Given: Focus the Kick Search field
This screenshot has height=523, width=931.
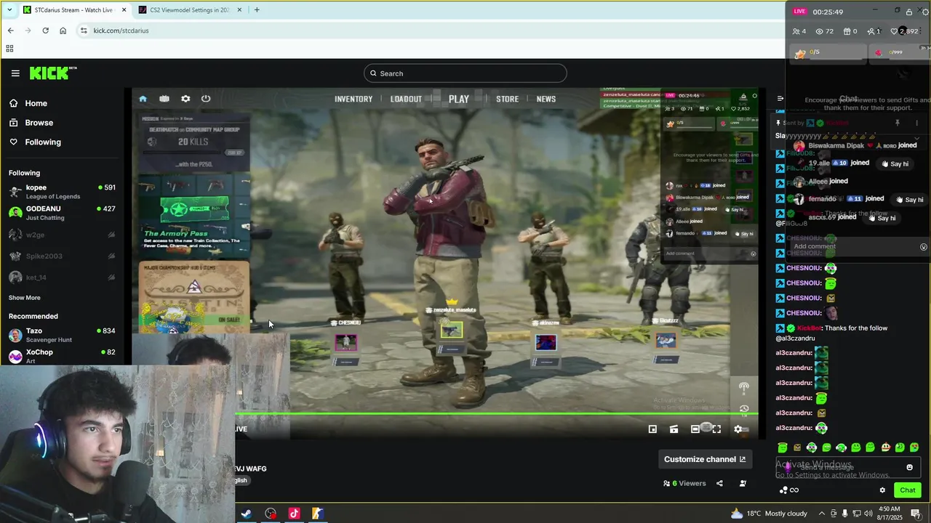Looking at the screenshot, I should 465,73.
